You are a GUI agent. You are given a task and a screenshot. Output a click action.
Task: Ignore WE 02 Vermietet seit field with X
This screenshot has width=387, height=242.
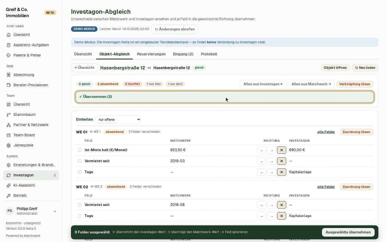[x=282, y=205]
